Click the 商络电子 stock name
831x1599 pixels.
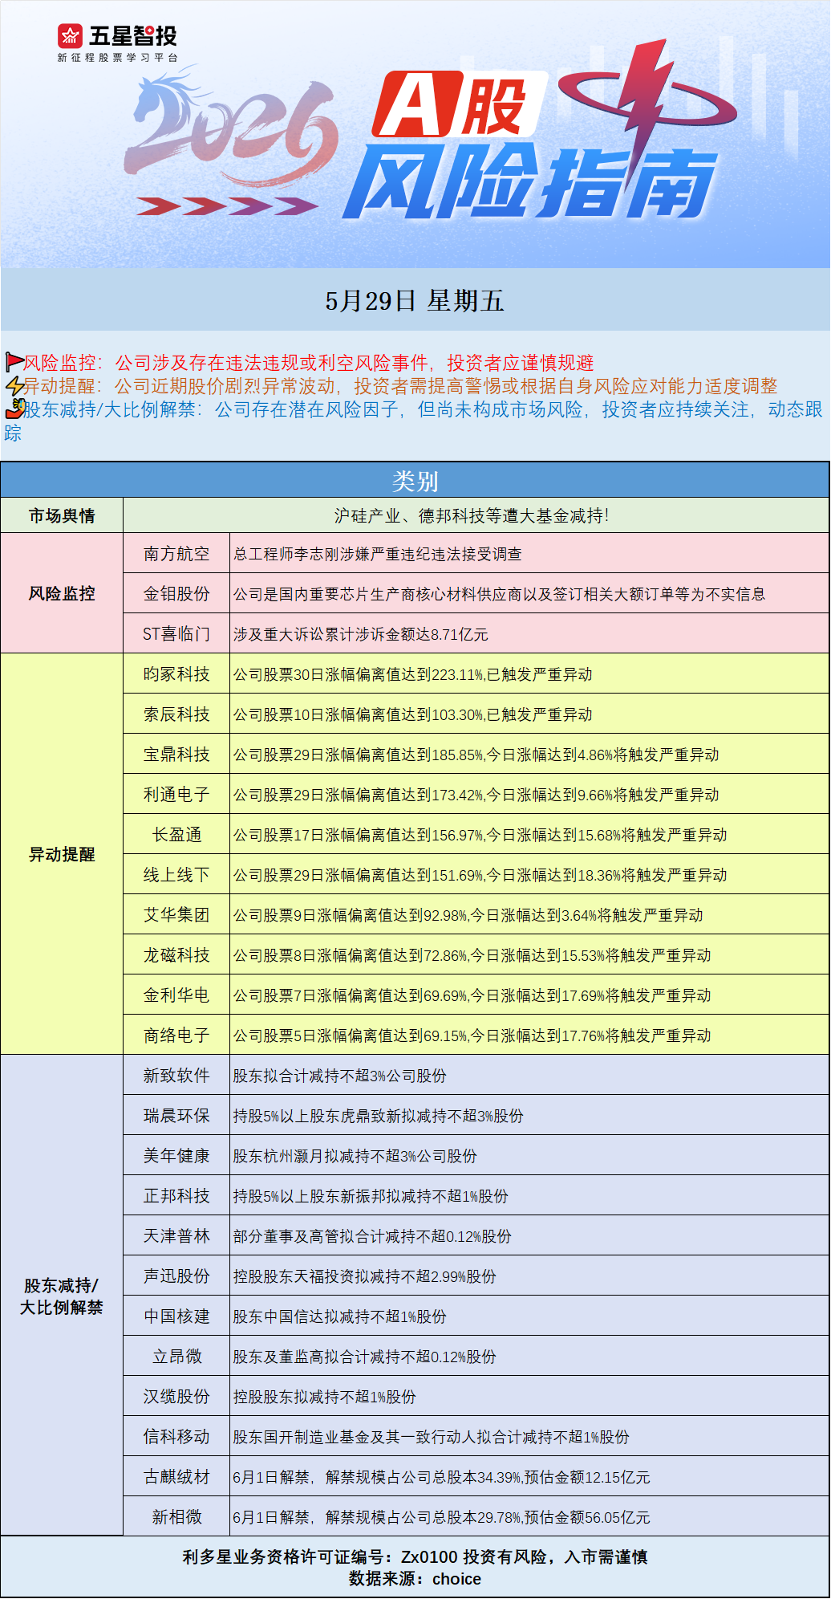coord(176,1035)
